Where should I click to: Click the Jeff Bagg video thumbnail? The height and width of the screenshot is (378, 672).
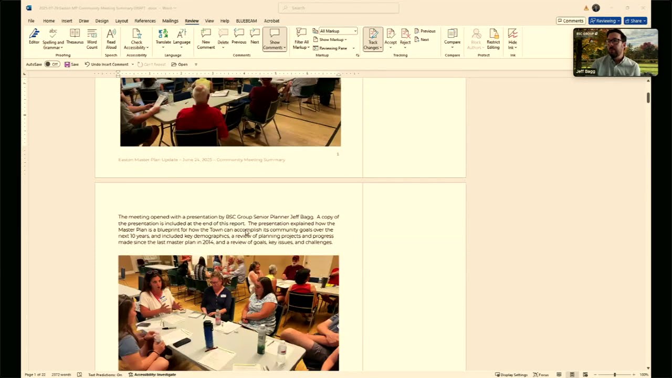pyautogui.click(x=615, y=52)
